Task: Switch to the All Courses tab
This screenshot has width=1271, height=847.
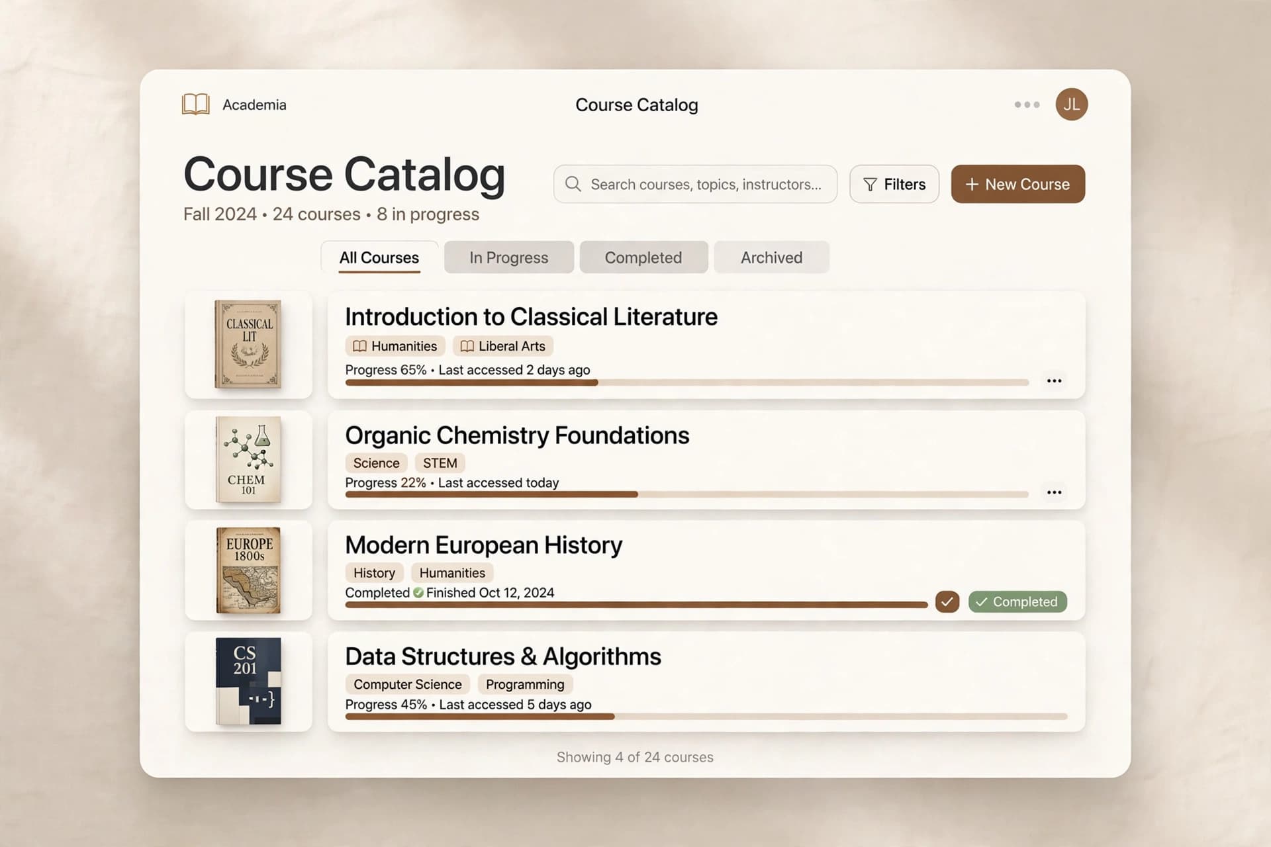Action: click(x=379, y=257)
